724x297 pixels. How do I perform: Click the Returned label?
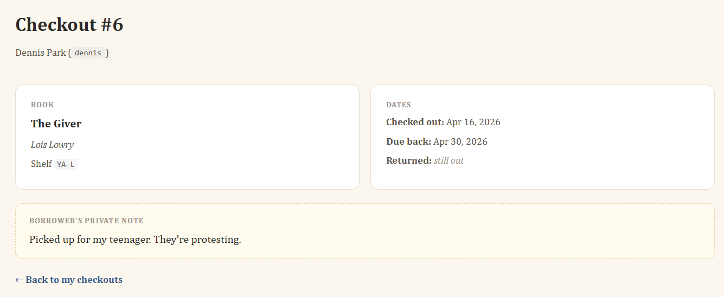(x=408, y=160)
